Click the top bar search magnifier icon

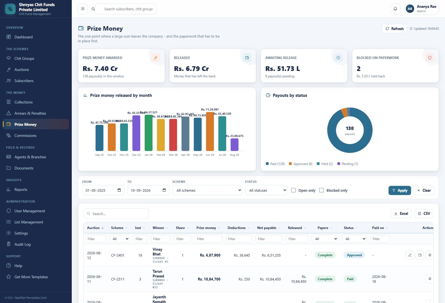pyautogui.click(x=93, y=9)
